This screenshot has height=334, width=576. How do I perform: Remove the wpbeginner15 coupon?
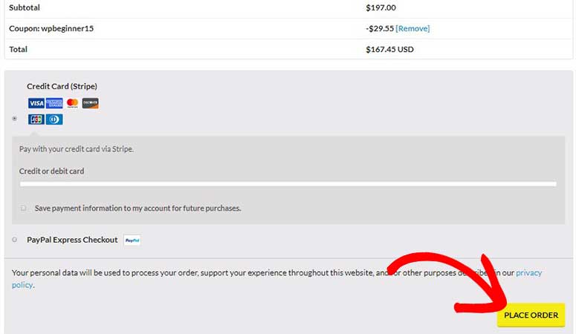pyautogui.click(x=412, y=28)
